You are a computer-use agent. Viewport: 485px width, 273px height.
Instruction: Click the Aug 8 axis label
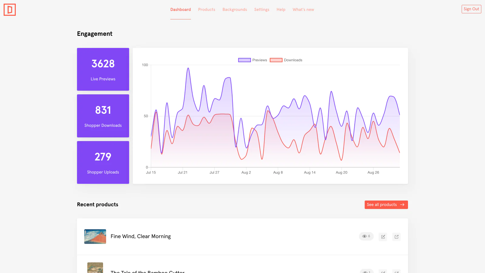click(x=278, y=172)
